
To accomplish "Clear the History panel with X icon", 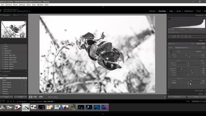I will coord(26,75).
